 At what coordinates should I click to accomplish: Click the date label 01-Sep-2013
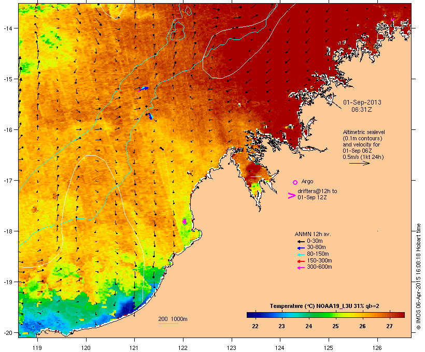362,102
